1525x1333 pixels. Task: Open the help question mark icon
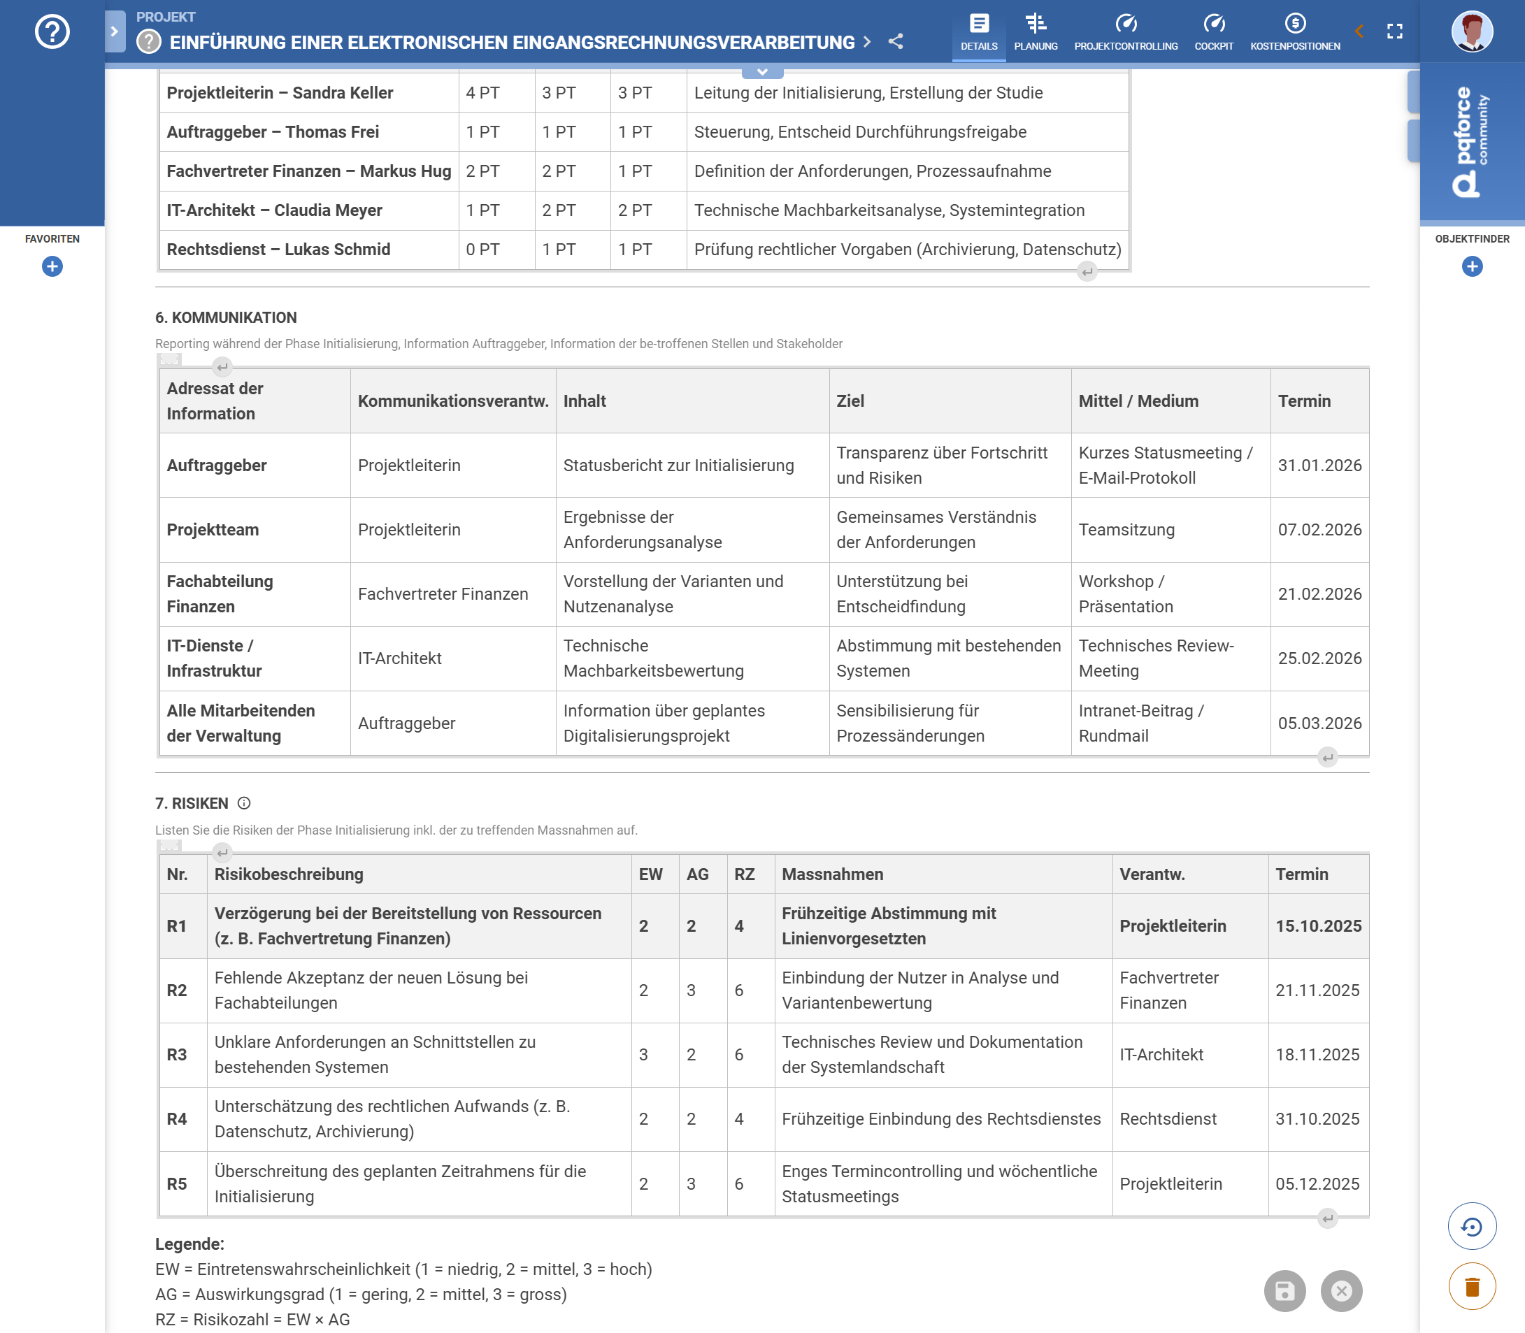coord(52,32)
